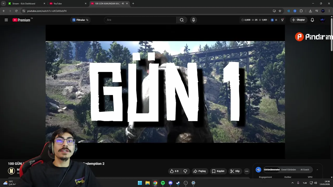Screen dimensions: 333x187
Task: Click the vidIQ trophy icon in header
Action: [282, 20]
